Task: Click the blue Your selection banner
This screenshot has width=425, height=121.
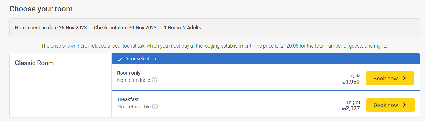Action: pos(266,59)
